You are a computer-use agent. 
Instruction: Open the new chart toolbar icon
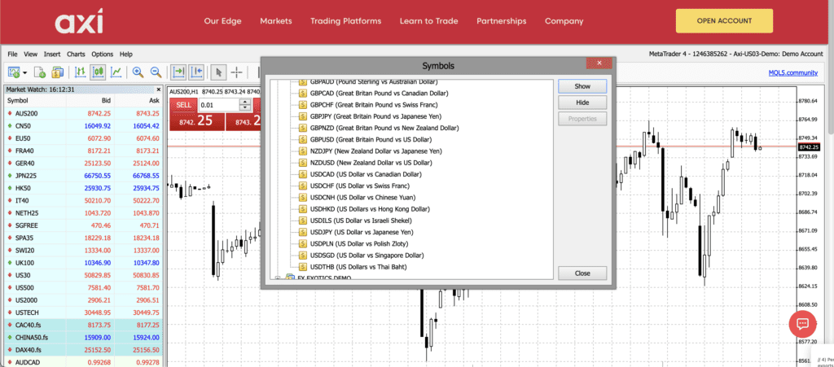click(13, 72)
